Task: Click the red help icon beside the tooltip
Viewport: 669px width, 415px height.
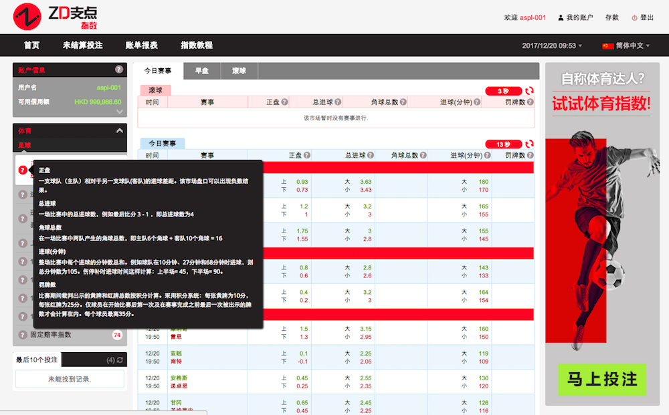Action: pos(23,170)
